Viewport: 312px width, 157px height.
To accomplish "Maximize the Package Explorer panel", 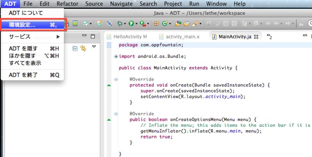I will (93, 36).
